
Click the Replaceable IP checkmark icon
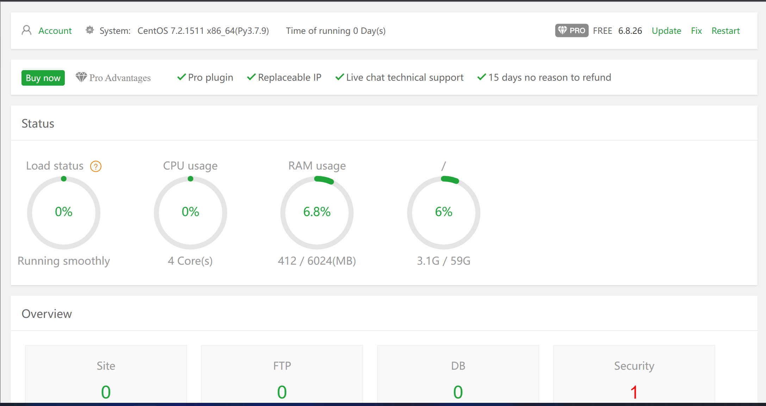tap(251, 77)
